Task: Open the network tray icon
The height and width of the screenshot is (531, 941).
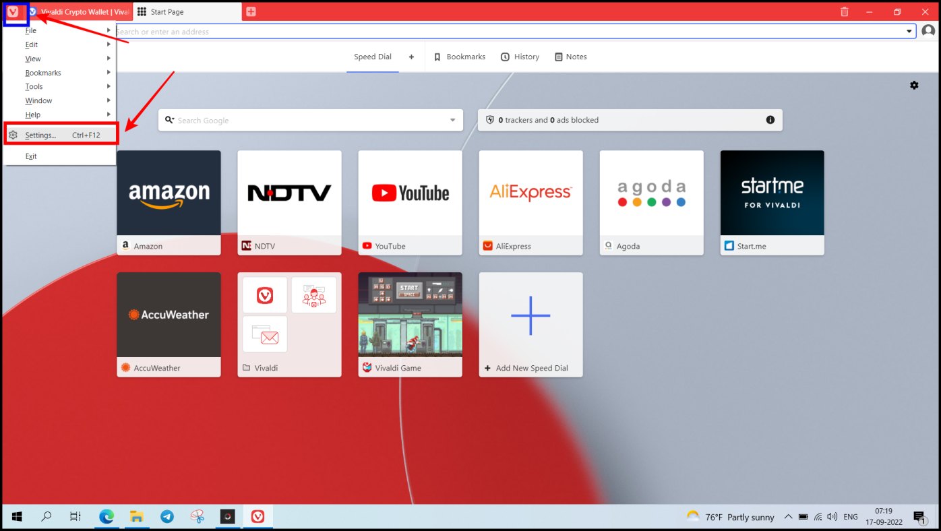Action: point(818,517)
